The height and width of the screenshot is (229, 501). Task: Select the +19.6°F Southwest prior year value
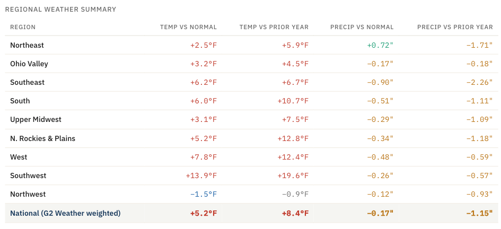(x=293, y=175)
